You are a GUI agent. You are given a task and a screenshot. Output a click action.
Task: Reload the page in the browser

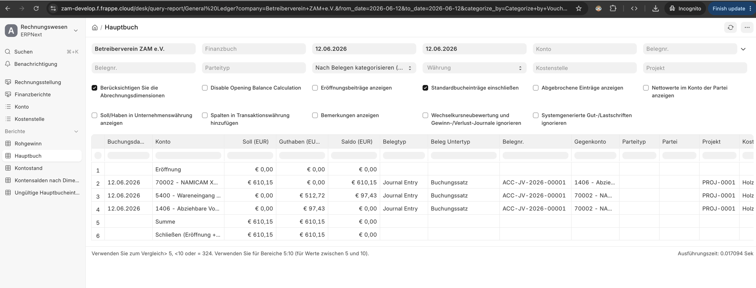(36, 8)
